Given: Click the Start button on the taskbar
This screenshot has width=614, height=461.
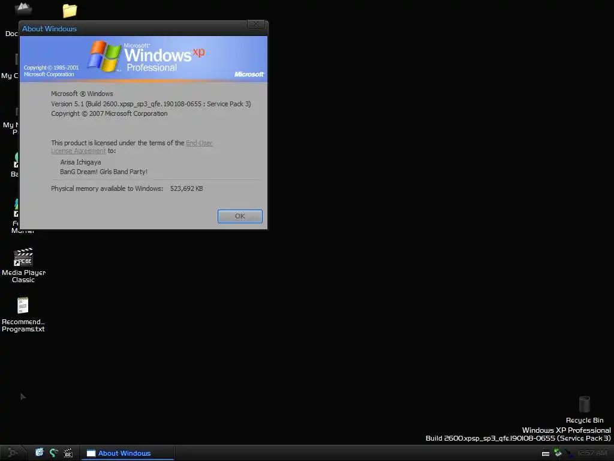Looking at the screenshot, I should pyautogui.click(x=13, y=453).
